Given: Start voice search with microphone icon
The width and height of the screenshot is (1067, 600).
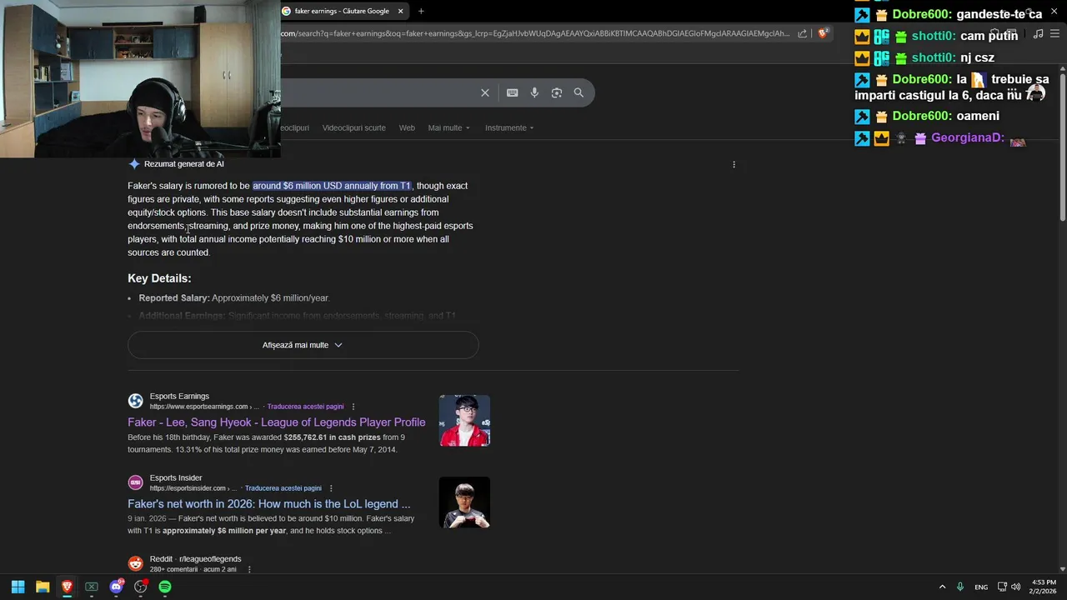Looking at the screenshot, I should tap(534, 92).
